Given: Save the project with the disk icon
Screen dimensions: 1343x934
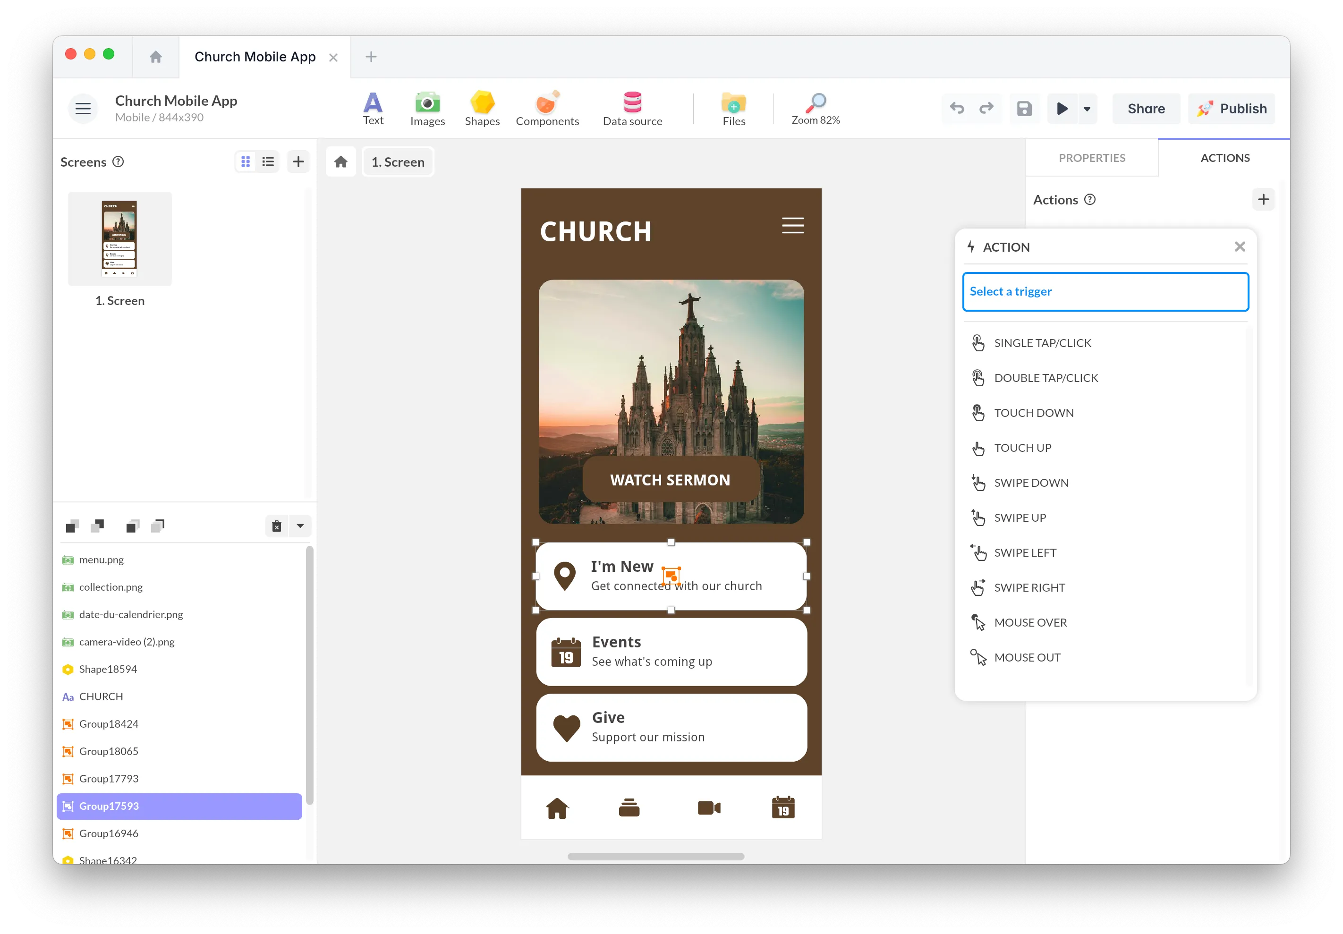Looking at the screenshot, I should pos(1024,108).
